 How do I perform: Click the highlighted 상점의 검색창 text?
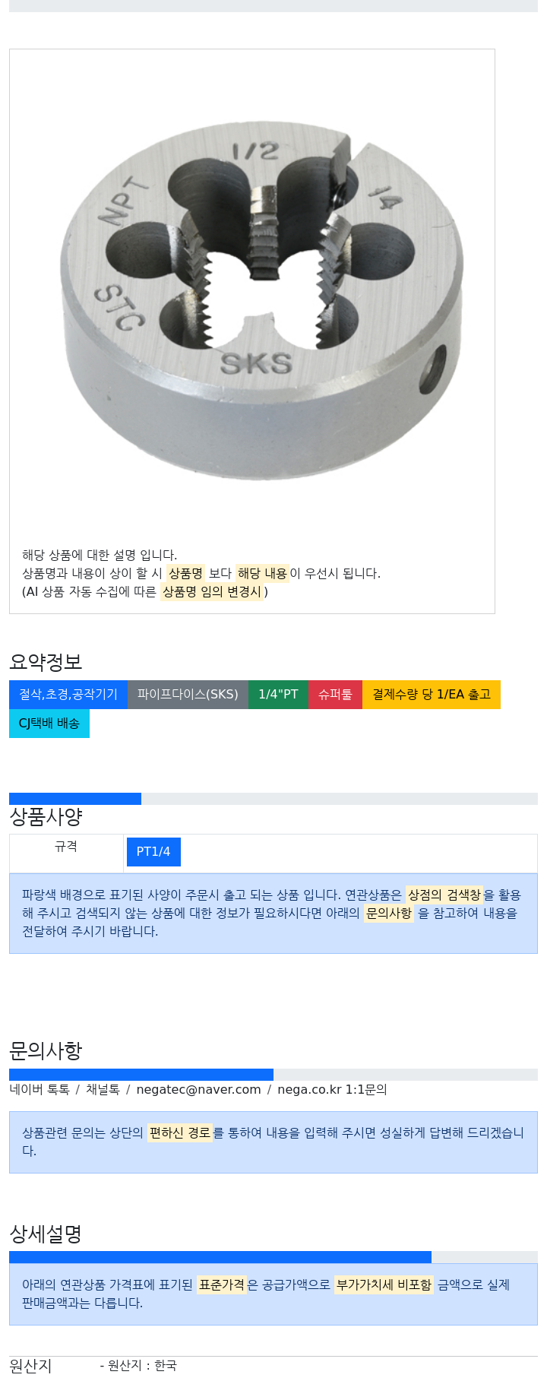click(444, 895)
